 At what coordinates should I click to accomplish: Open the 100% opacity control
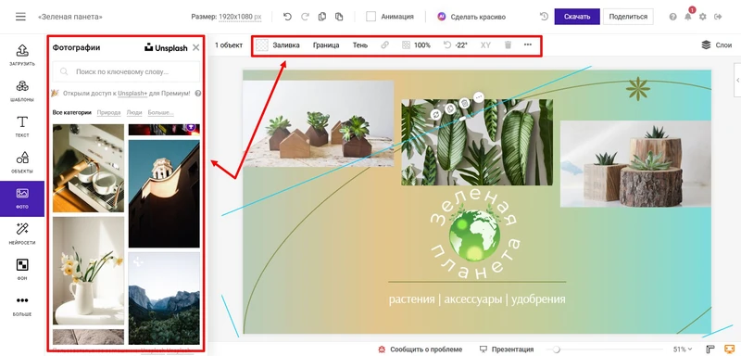point(416,45)
